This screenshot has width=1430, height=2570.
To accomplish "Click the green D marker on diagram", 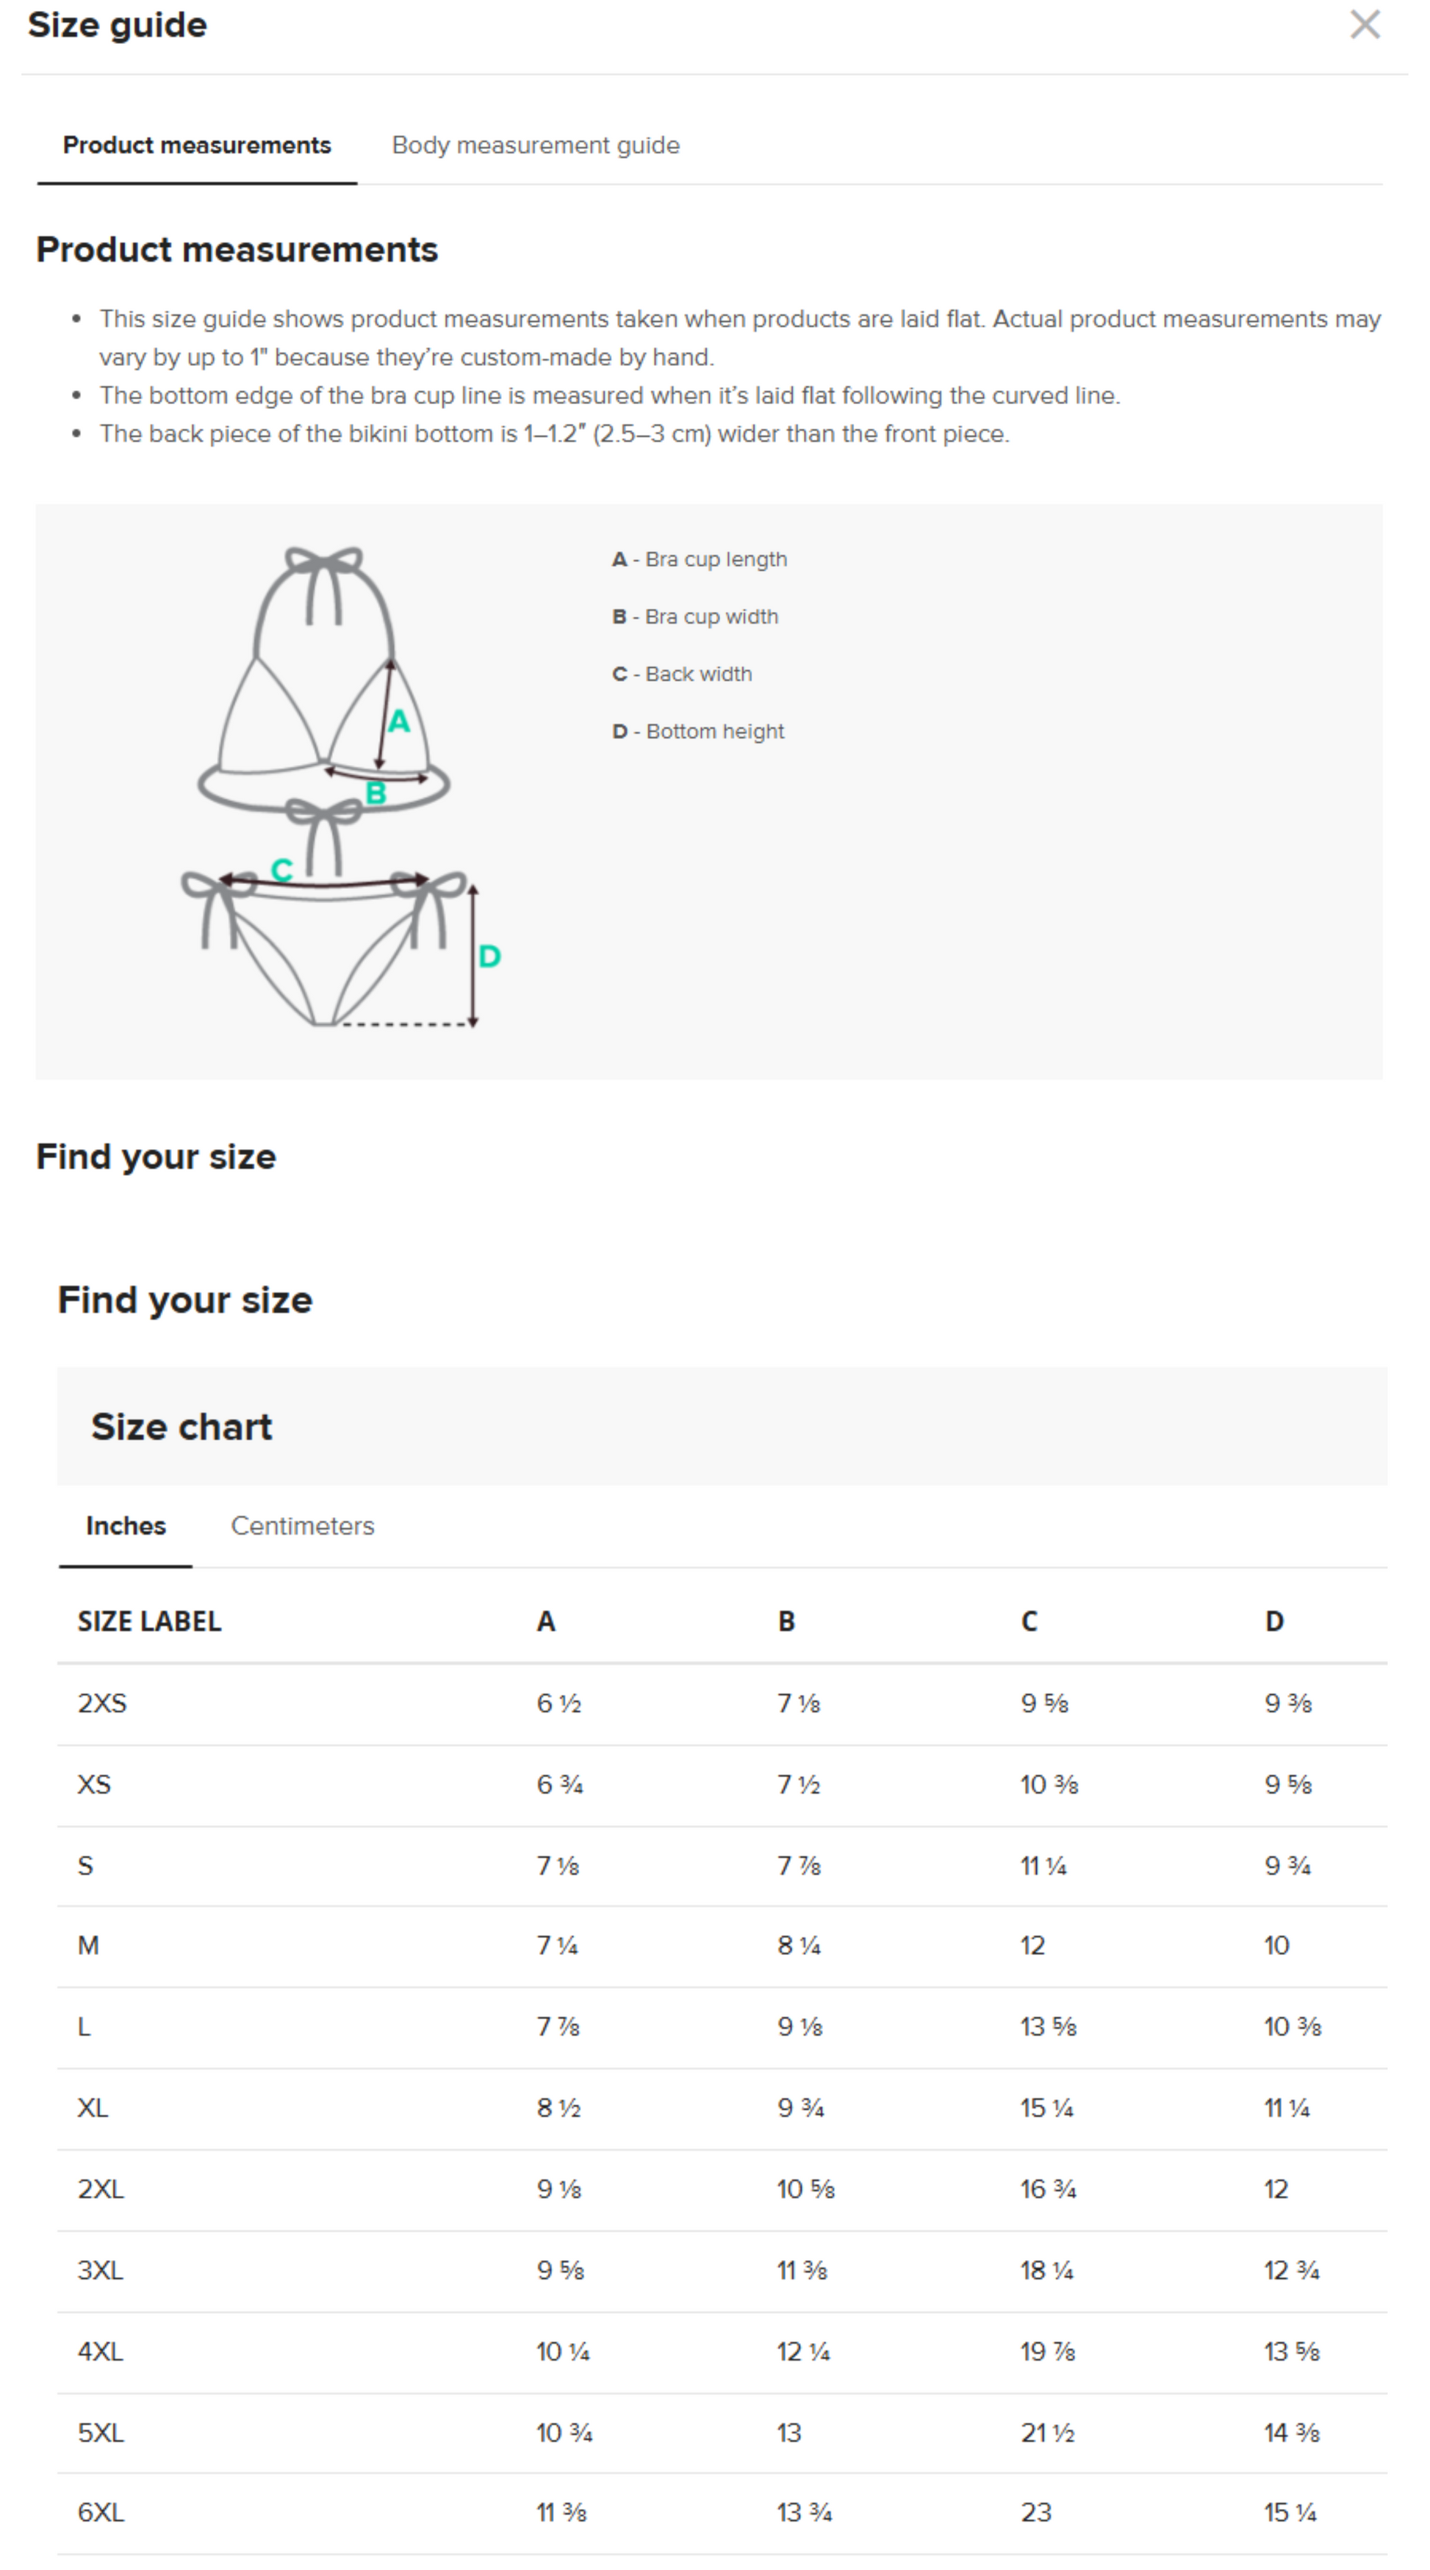I will (x=489, y=957).
